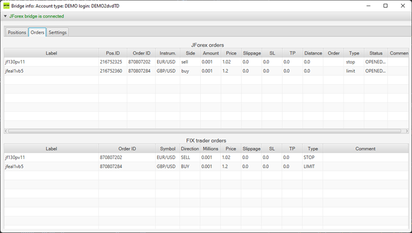Click the Bridge info app icon in title bar
Image resolution: width=412 pixels, height=233 pixels.
(x=6, y=6)
